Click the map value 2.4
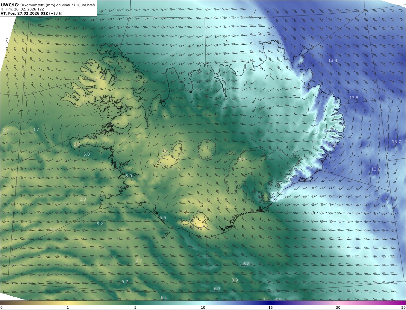 pos(5,130)
